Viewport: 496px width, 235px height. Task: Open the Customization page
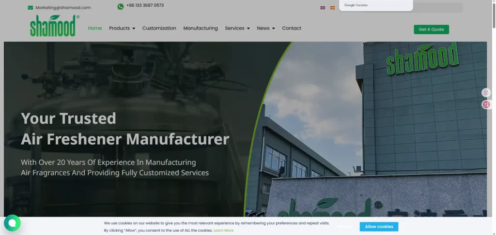click(x=159, y=28)
